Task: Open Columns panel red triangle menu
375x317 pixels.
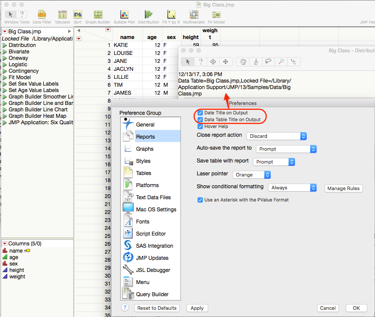Action: click(5, 244)
